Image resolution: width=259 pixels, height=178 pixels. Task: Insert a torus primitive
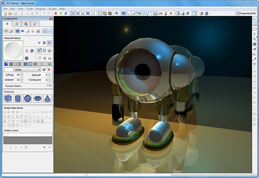(37, 98)
